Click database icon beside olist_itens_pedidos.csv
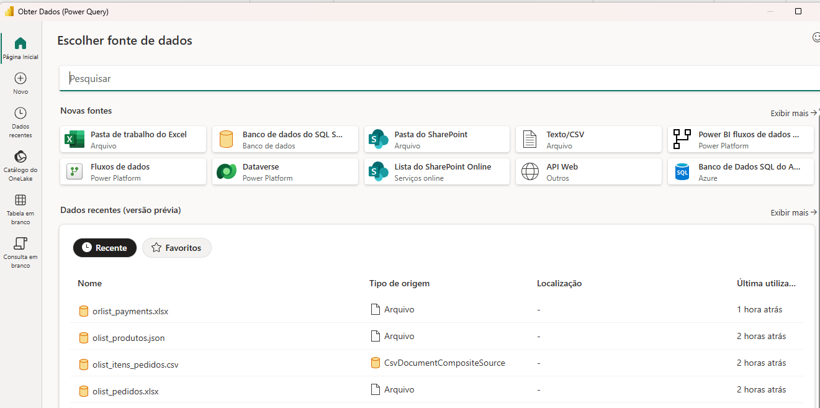Viewport: 820px width, 408px height. (84, 365)
